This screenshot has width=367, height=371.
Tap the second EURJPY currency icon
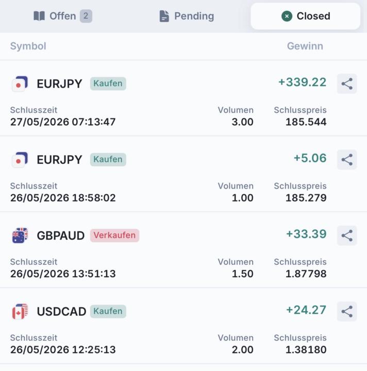pyautogui.click(x=20, y=159)
